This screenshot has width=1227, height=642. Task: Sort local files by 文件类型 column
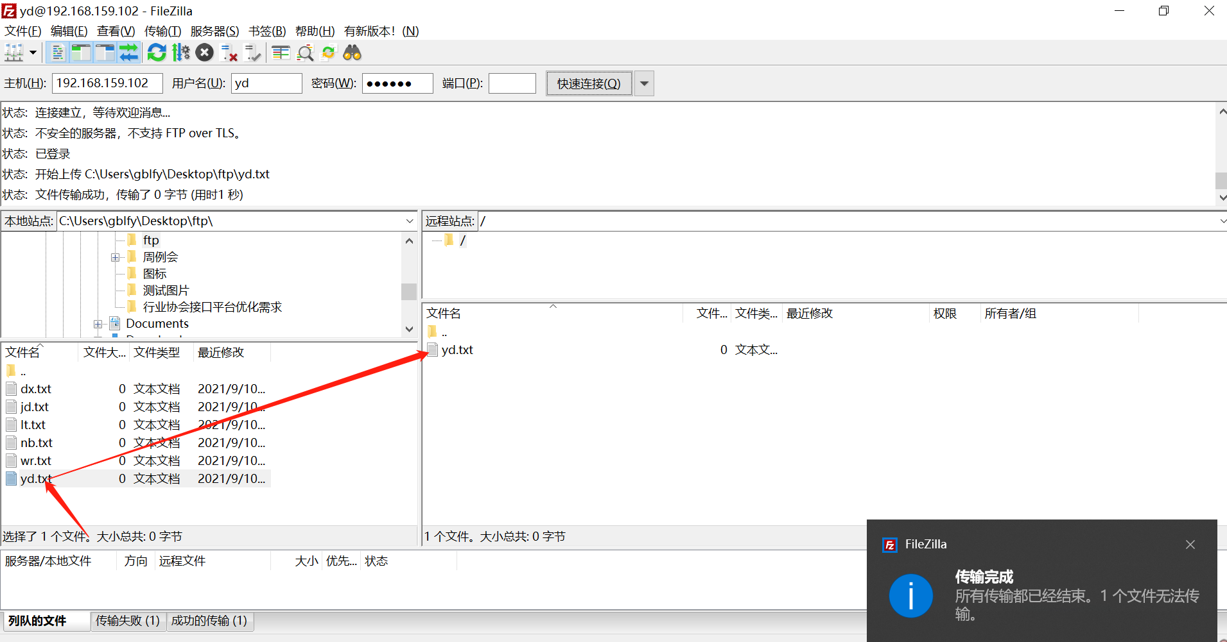pyautogui.click(x=161, y=352)
